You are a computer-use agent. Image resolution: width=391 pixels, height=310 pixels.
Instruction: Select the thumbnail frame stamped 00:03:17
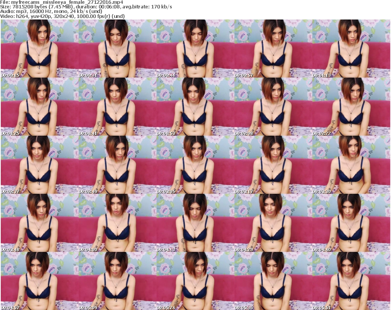[x=273, y=165]
